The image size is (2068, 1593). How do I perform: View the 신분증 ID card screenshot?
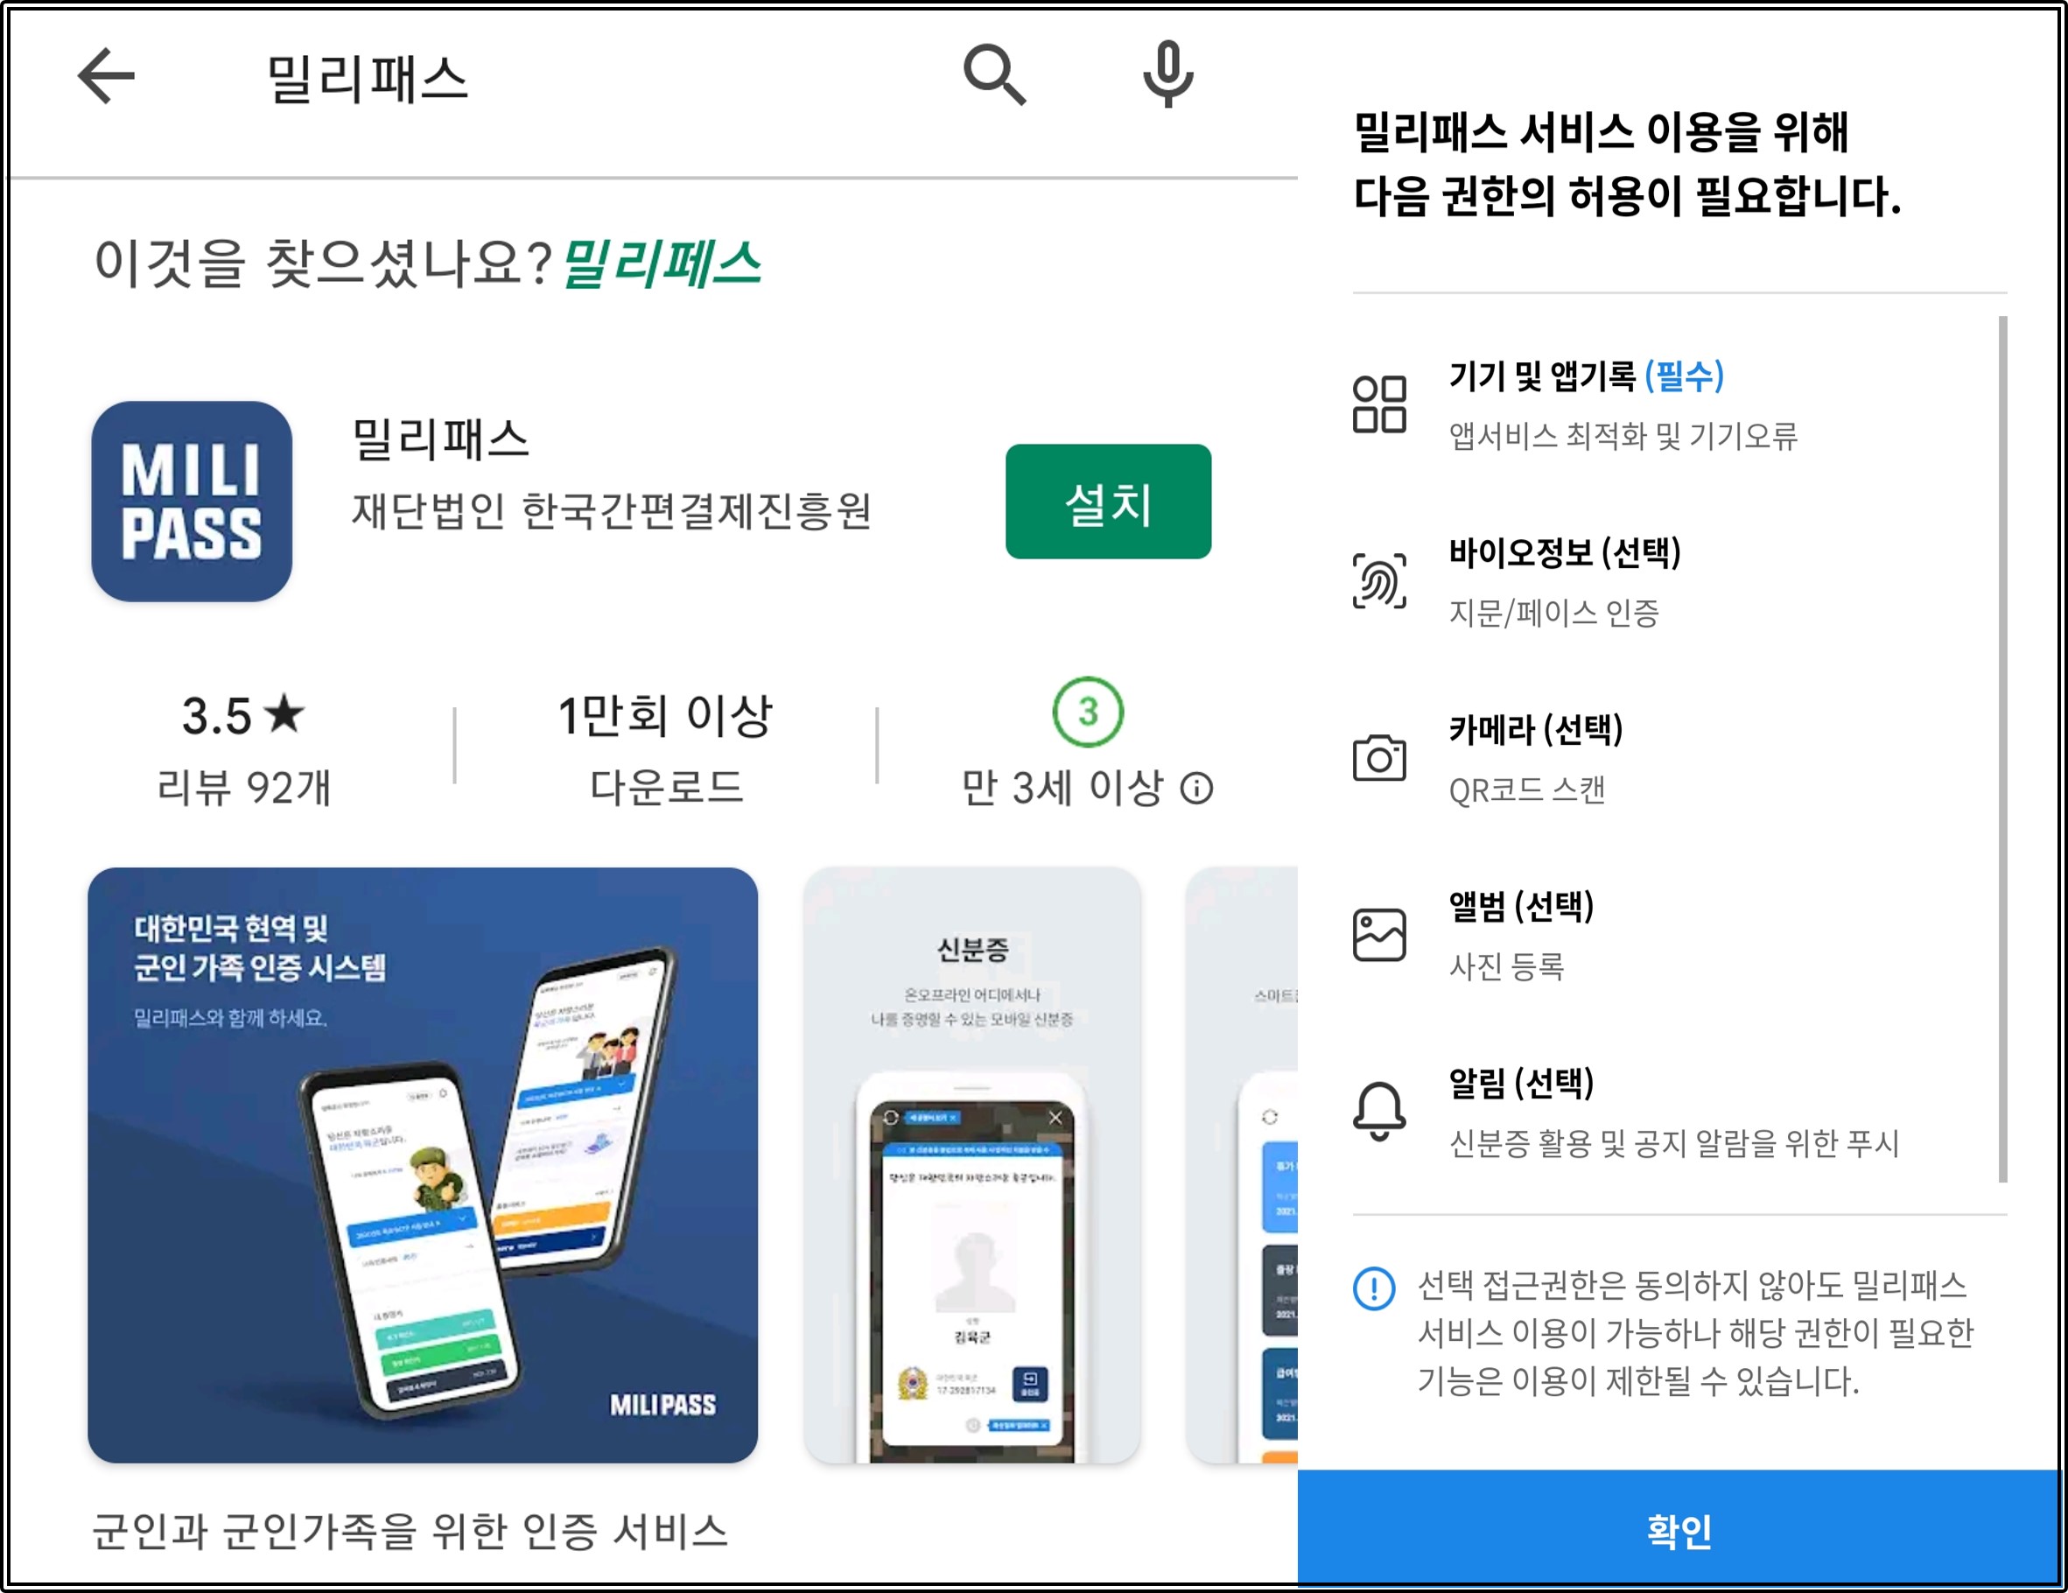pos(972,1165)
